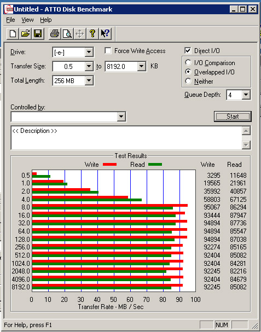Click the Open folder toolbar icon
Viewport: 261px width, 332px height.
click(25, 34)
